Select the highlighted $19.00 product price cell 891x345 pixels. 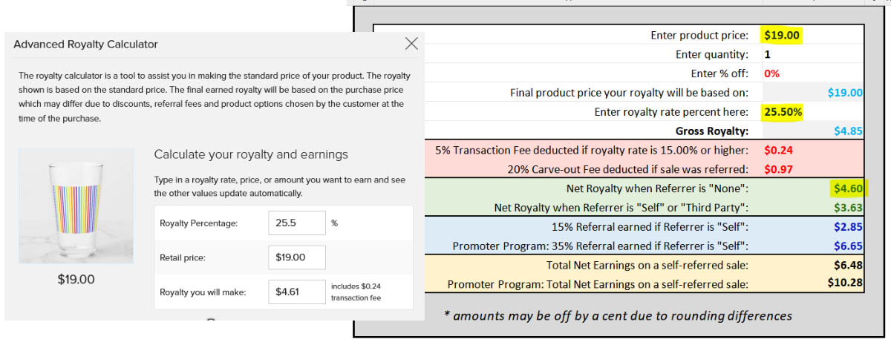click(x=783, y=35)
